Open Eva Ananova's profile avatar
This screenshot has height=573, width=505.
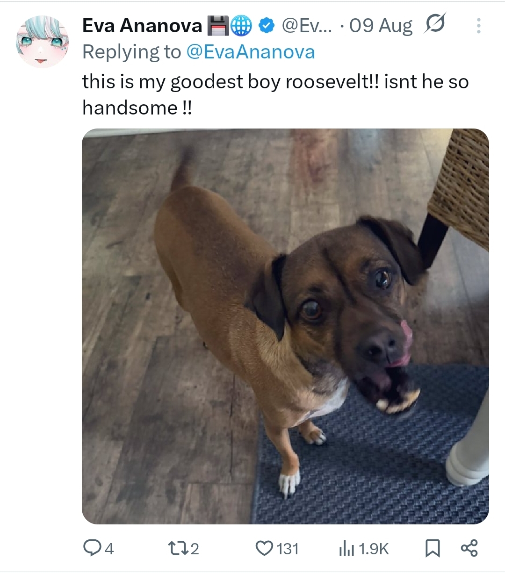42,42
